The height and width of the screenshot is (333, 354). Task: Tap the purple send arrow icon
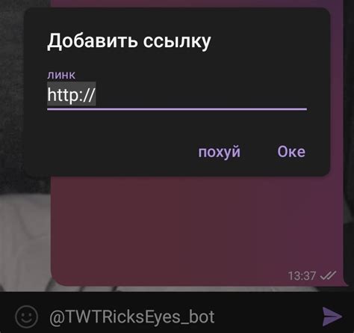pyautogui.click(x=332, y=317)
